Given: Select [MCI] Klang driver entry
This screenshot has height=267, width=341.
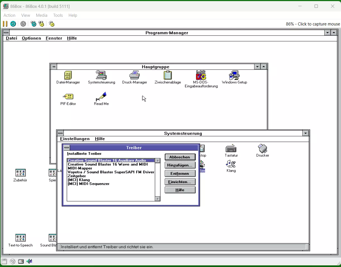Looking at the screenshot, I should [x=111, y=180].
